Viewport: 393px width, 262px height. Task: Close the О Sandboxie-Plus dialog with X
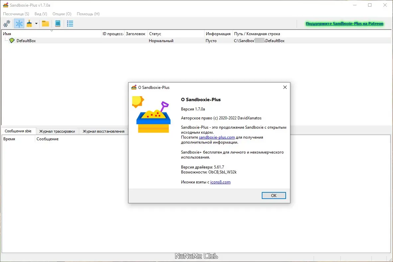[285, 87]
